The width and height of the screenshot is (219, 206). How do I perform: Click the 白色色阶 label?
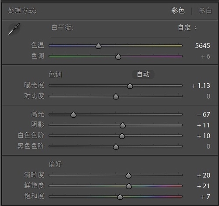click(x=31, y=135)
